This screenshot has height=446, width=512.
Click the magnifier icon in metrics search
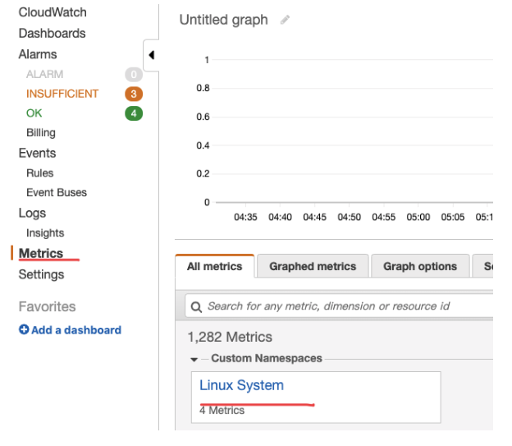tap(196, 306)
